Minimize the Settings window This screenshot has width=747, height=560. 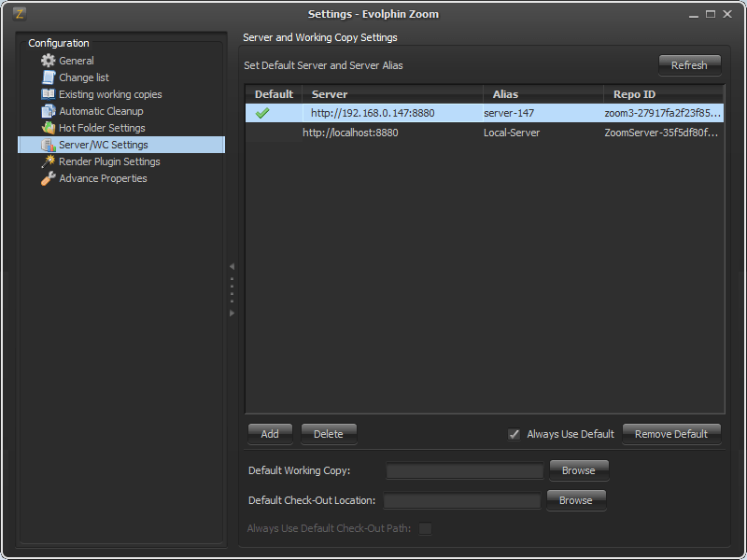coord(694,14)
